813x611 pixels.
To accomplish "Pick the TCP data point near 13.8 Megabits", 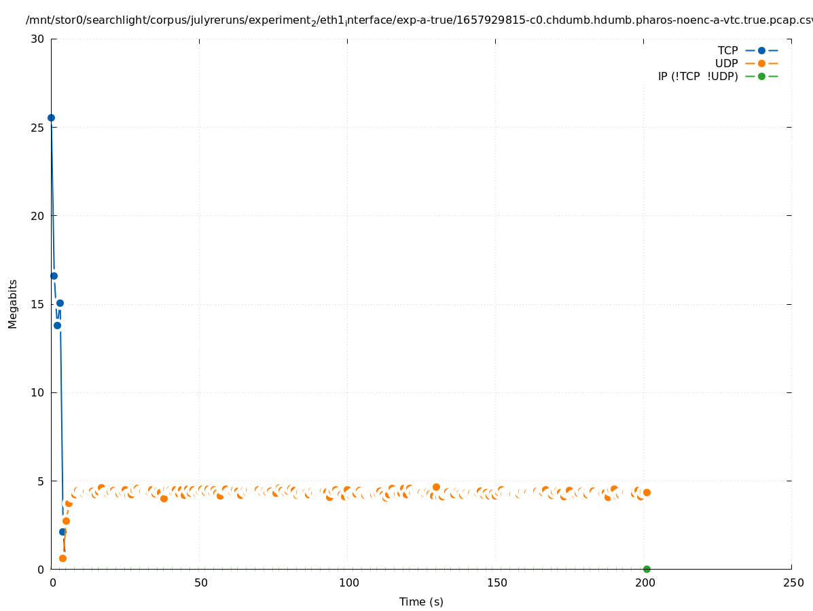I will (57, 325).
